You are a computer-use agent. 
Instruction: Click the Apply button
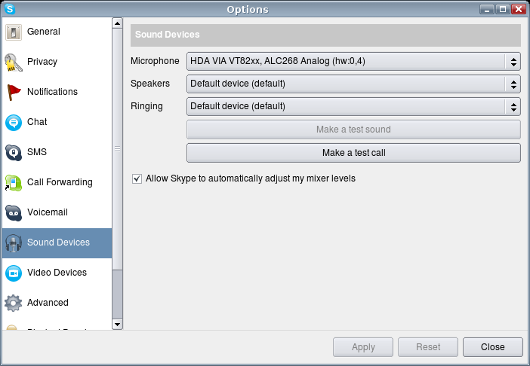[363, 347]
